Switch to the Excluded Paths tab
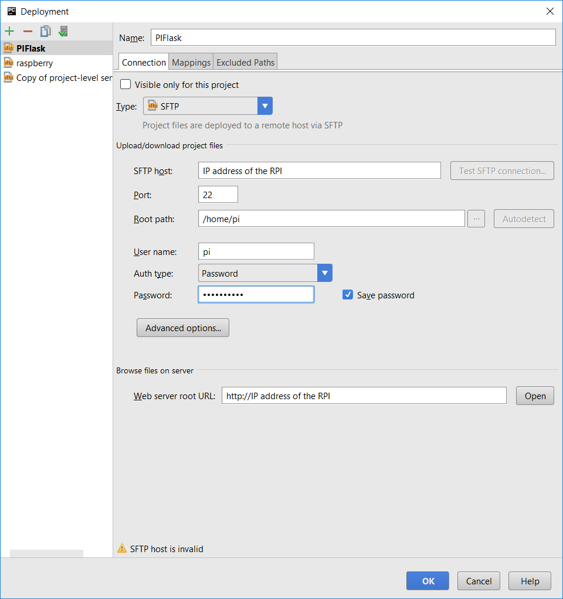563x599 pixels. (x=245, y=62)
